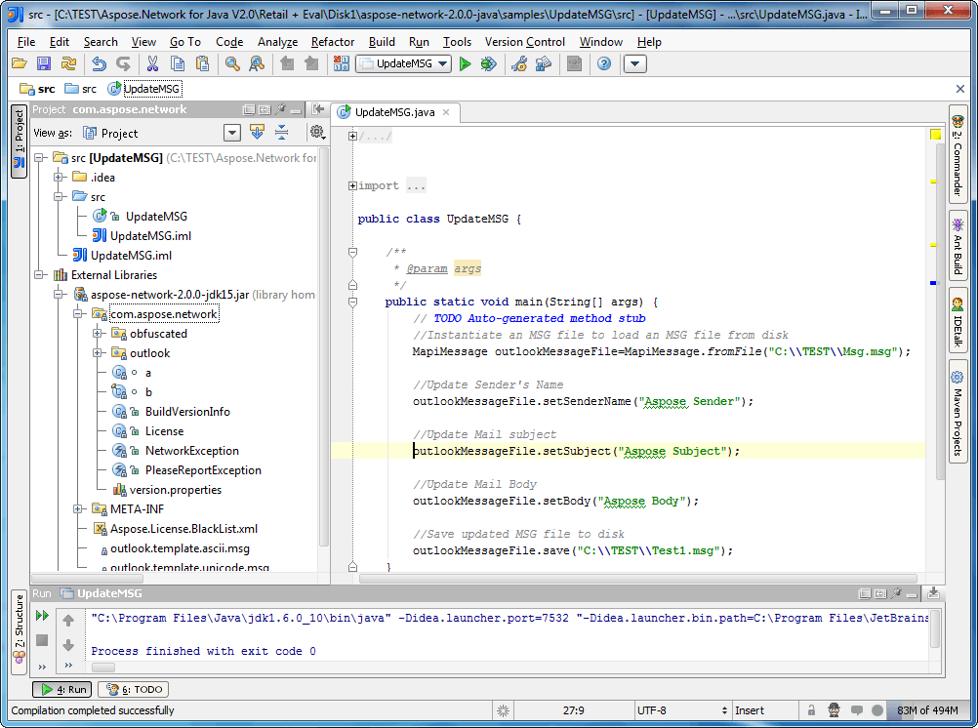The height and width of the screenshot is (728, 978).
Task: Click the 6: TODO bottom button
Action: point(134,689)
